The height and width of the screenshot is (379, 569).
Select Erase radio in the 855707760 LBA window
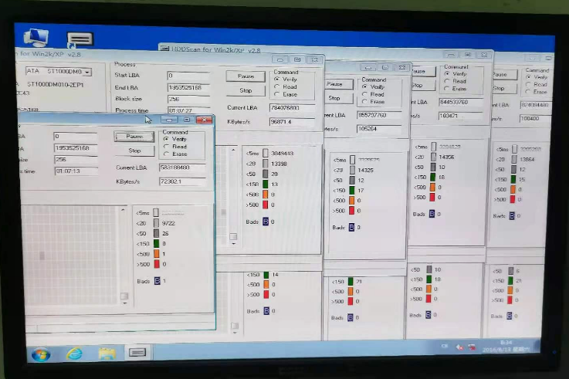tap(364, 102)
